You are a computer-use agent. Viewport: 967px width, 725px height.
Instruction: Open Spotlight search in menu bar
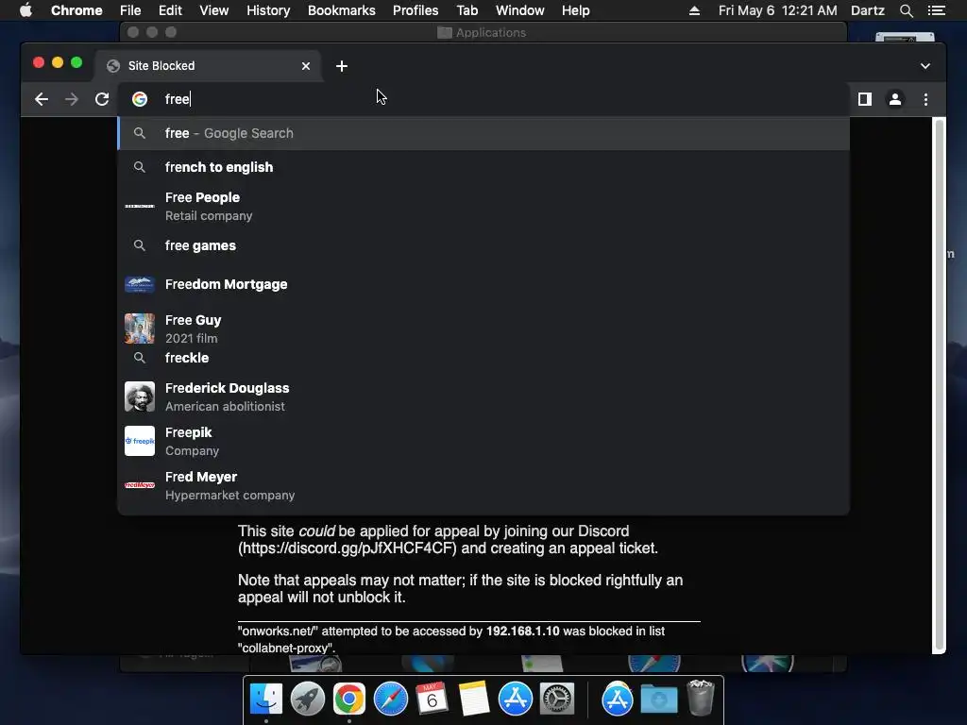(906, 10)
